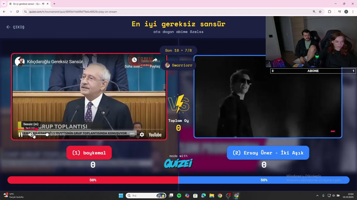Click the Quizei logo
Screen dimensions: 357x200
coord(178,163)
